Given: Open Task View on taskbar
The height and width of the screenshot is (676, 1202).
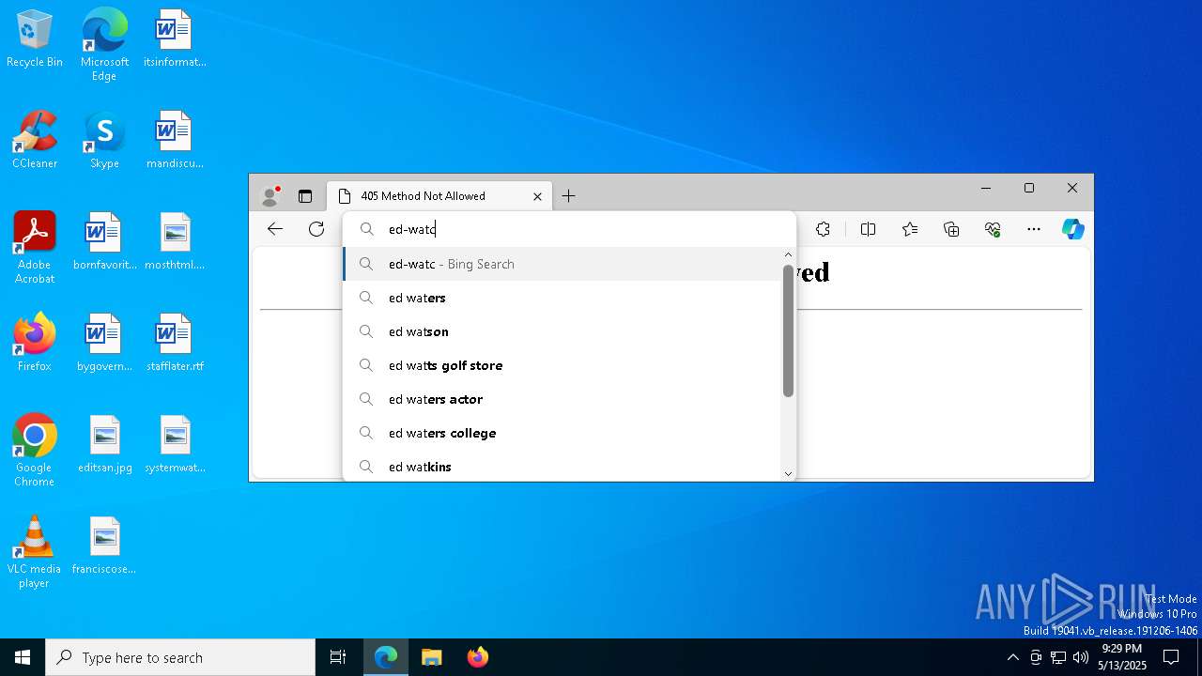Looking at the screenshot, I should pos(338,657).
